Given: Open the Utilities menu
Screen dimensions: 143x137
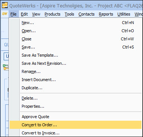Looking at the screenshot, I should point(124,14).
